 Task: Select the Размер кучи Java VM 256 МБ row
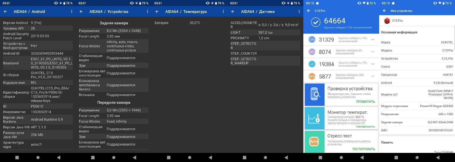[x=38, y=135]
